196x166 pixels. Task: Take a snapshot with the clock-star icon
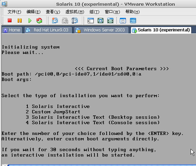tap(55, 21)
